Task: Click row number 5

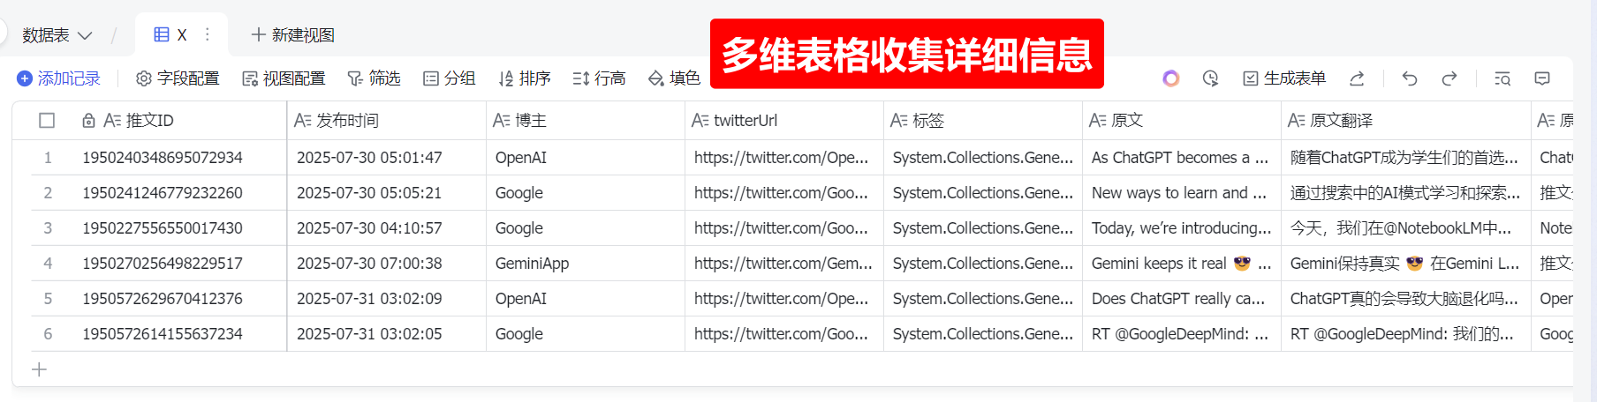Action: (48, 299)
